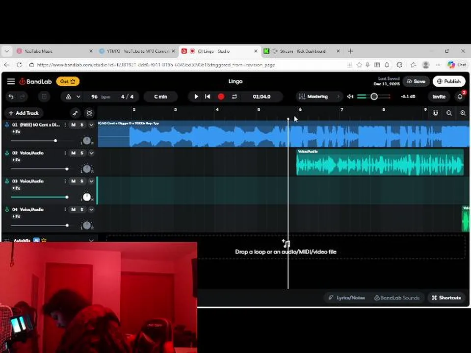Open track 03 three-dot menu
The image size is (471, 353).
click(x=65, y=181)
